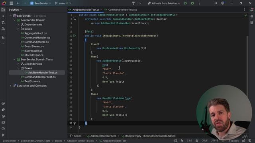Open the AI Assistant icon on right sidebar
The image size is (255, 143).
coord(252,16)
